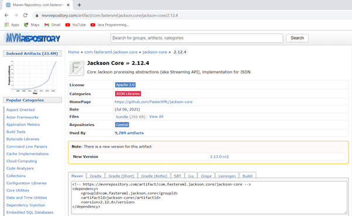This screenshot has height=216, width=352.
Task: Switch to the Gradle tab
Action: click(96, 176)
